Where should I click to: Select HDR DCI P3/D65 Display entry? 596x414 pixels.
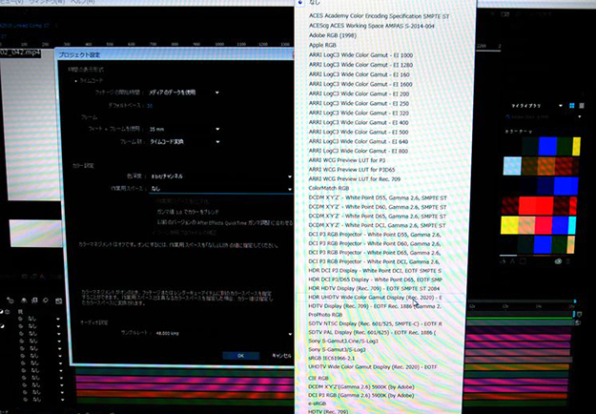[x=376, y=279]
